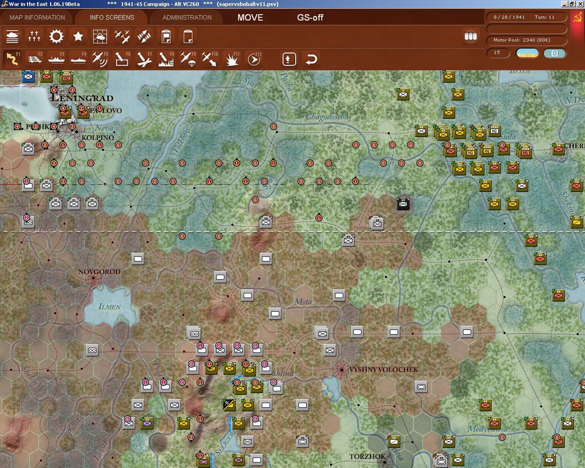The width and height of the screenshot is (585, 468).
Task: Click the reinforcements arrows icon in info row
Action: coord(144,36)
